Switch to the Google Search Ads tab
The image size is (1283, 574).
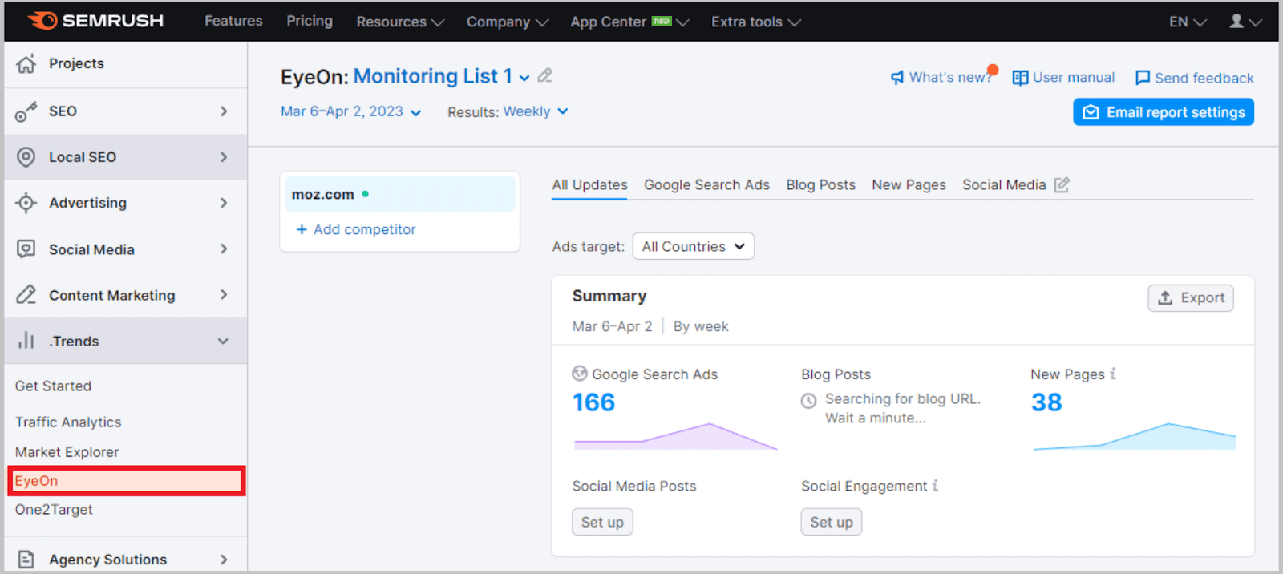[706, 184]
